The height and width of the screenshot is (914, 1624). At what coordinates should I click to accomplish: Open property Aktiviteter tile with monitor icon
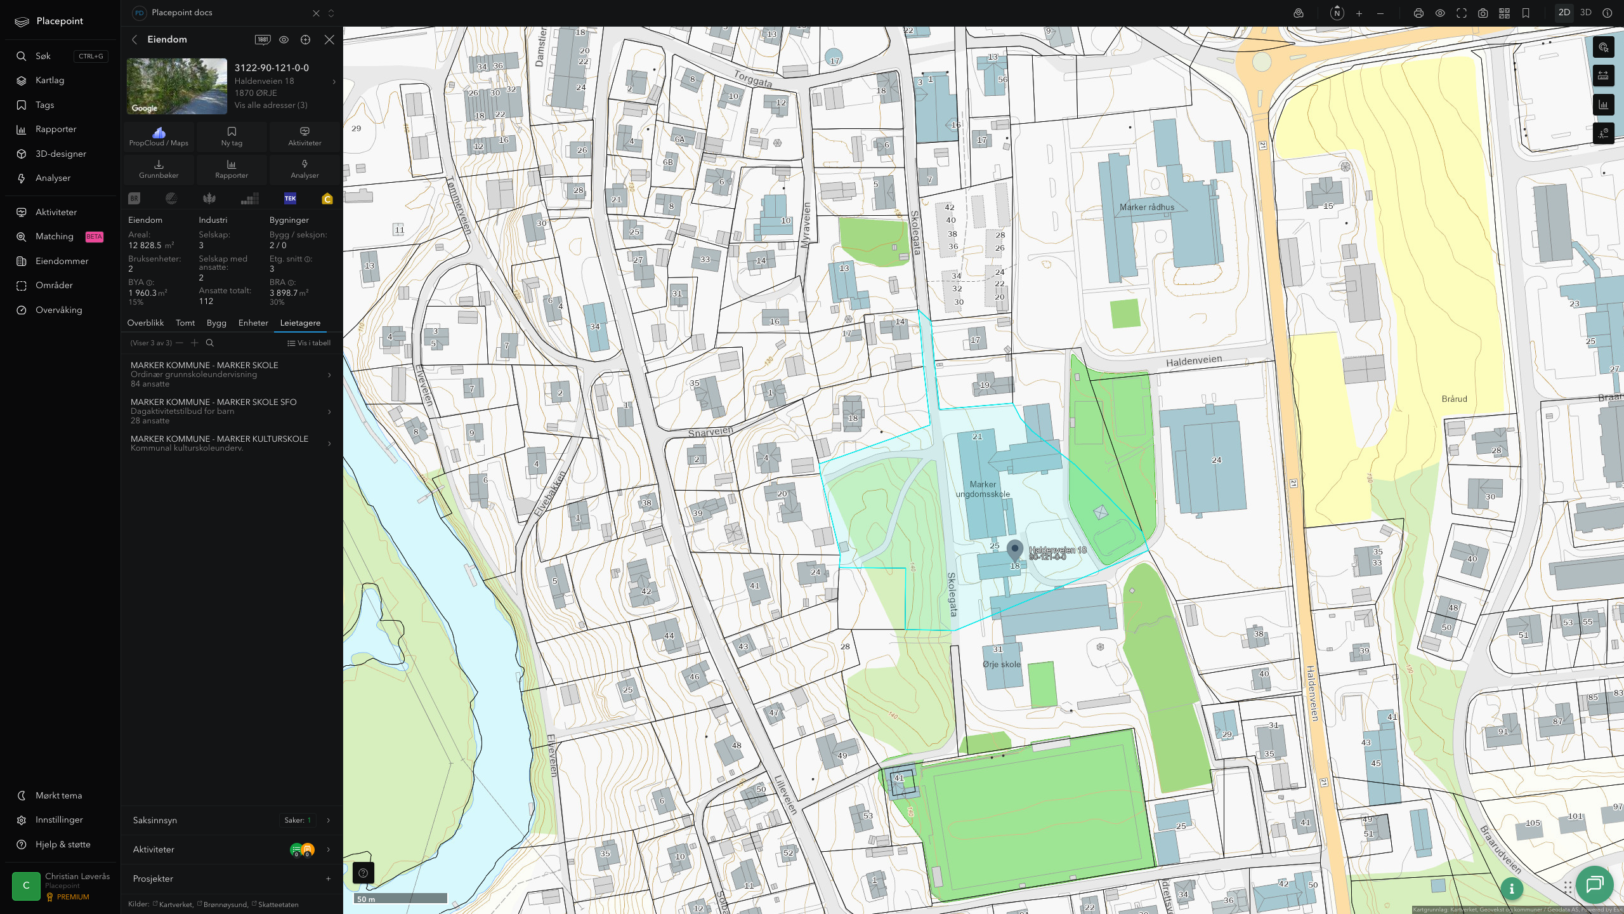click(304, 136)
